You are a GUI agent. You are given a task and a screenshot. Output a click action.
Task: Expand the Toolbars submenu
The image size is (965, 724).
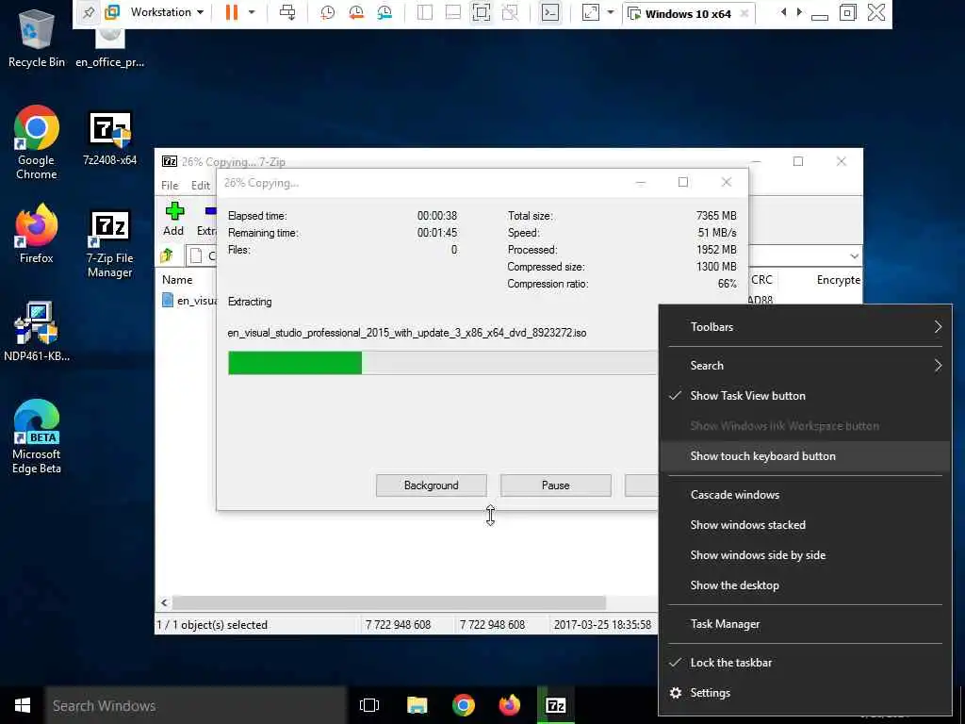tap(805, 327)
